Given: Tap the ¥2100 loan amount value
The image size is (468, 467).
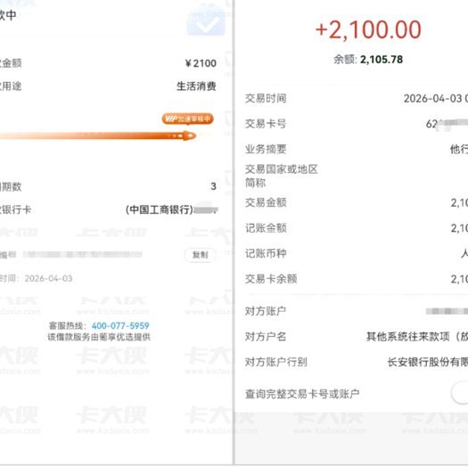Looking at the screenshot, I should (201, 63).
